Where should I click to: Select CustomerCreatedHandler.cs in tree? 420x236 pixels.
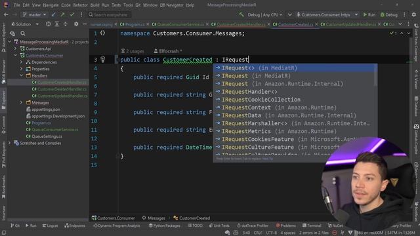[62, 83]
